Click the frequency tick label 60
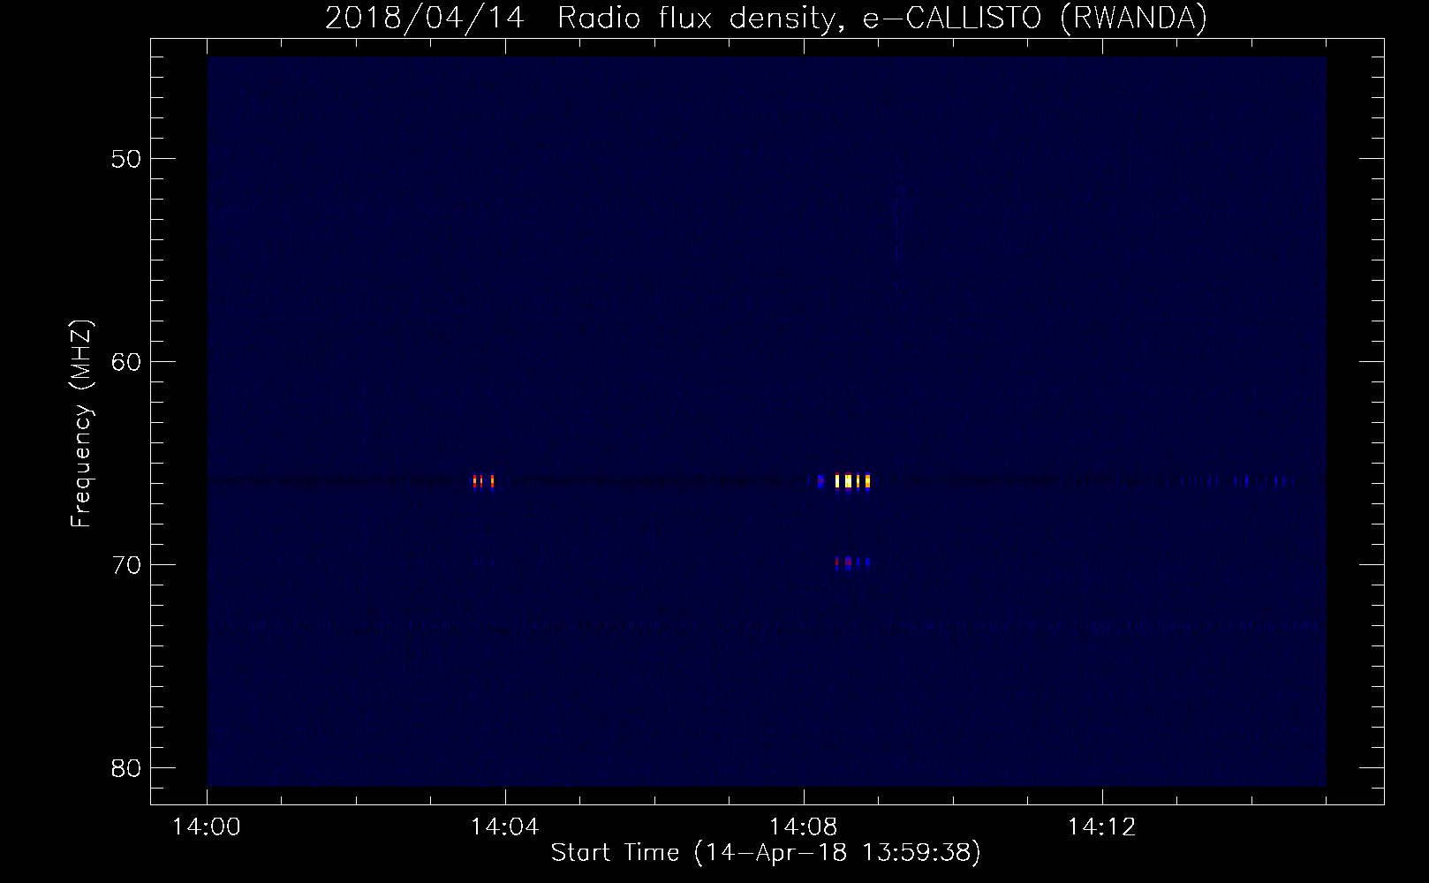 (x=127, y=362)
